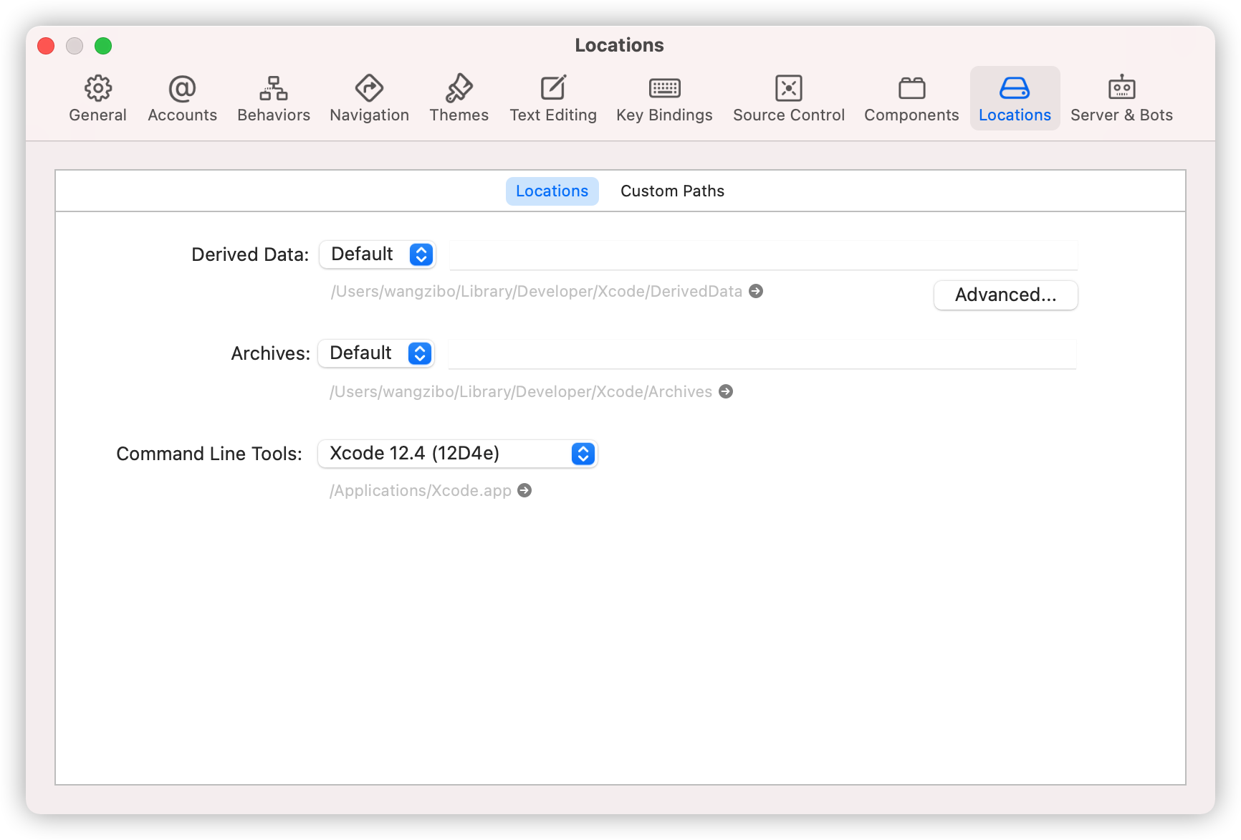Image resolution: width=1241 pixels, height=840 pixels.
Task: Open Command Line Tools Xcode 12.4 dropdown
Action: click(x=457, y=454)
